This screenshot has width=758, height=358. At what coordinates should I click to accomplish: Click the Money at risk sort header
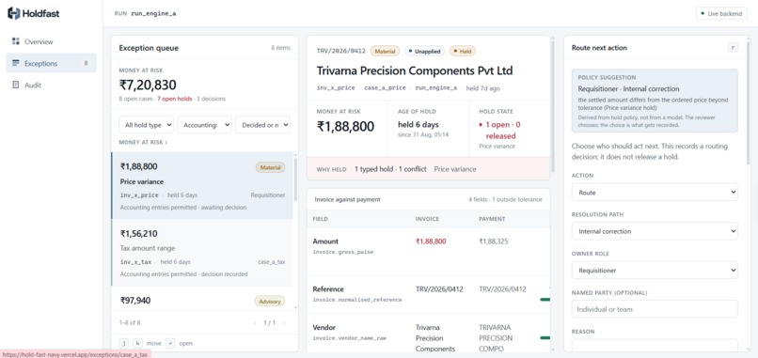pos(143,143)
